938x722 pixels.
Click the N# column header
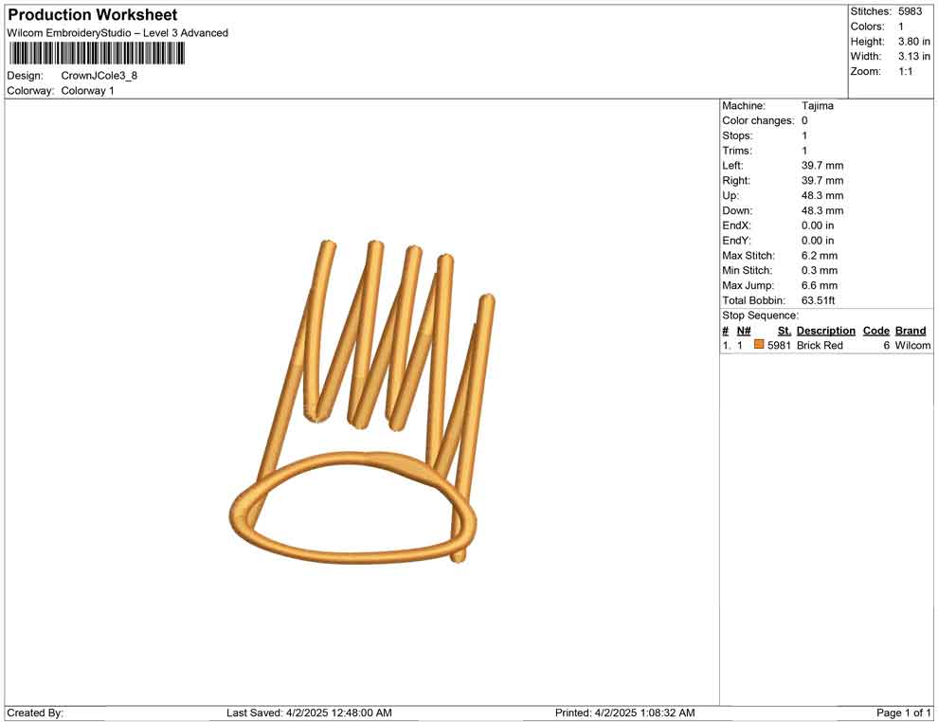[744, 331]
